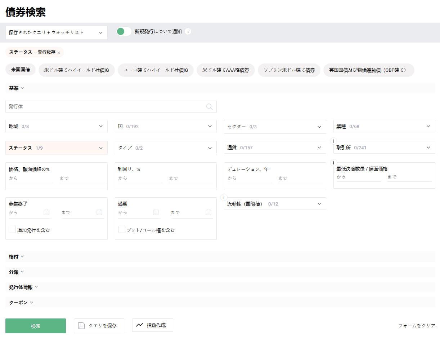Toggle 新規発行について通知 switch
The height and width of the screenshot is (339, 440).
(x=124, y=31)
